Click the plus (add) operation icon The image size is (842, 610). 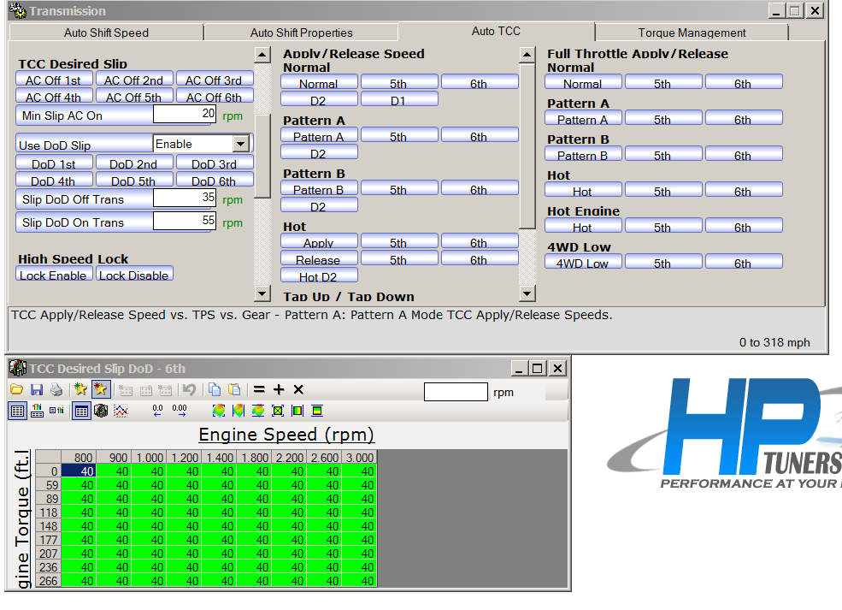(279, 390)
